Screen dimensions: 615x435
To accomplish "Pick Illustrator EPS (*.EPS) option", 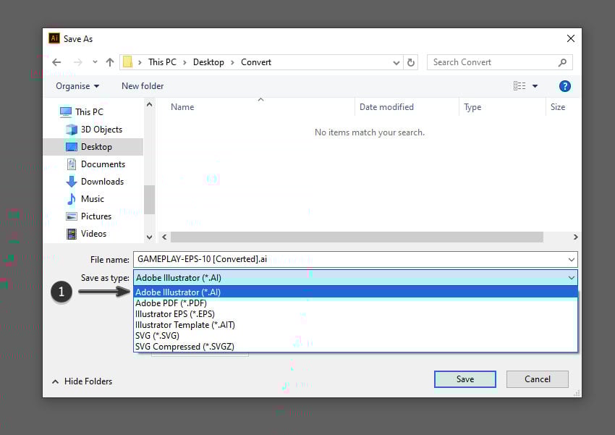I will tap(175, 314).
